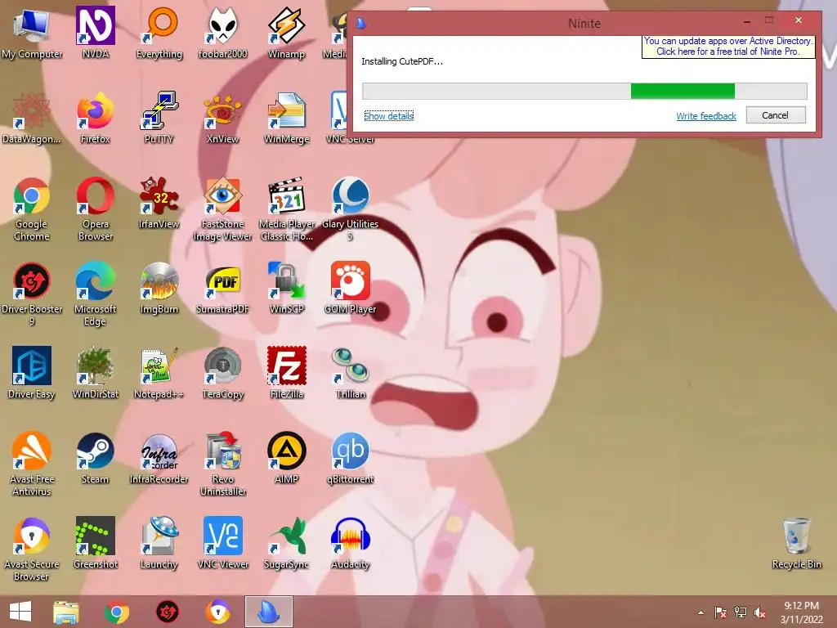Open the WinDirStat icon
The width and height of the screenshot is (837, 628).
[x=95, y=373]
